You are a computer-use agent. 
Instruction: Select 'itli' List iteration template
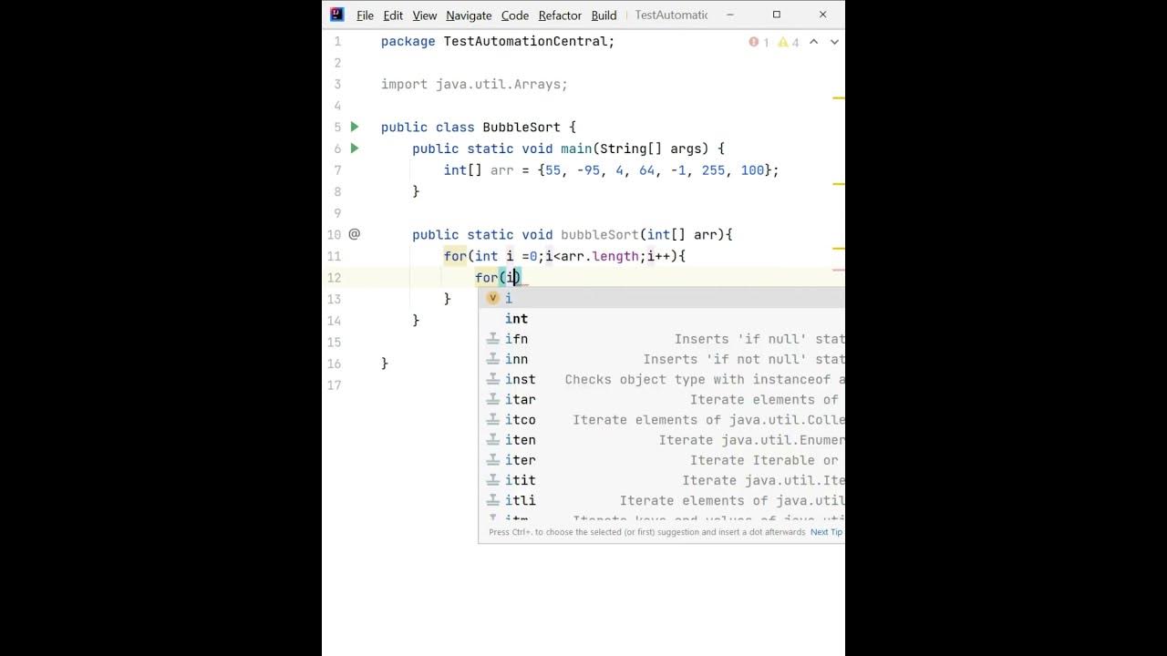click(662, 500)
